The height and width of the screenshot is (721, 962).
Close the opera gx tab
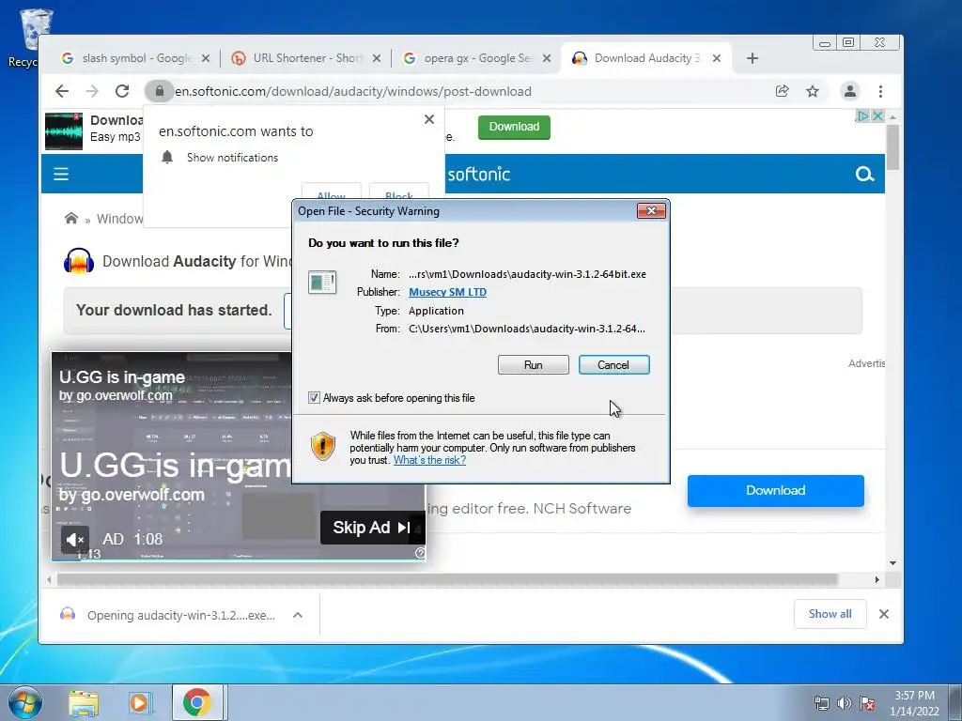coord(547,58)
